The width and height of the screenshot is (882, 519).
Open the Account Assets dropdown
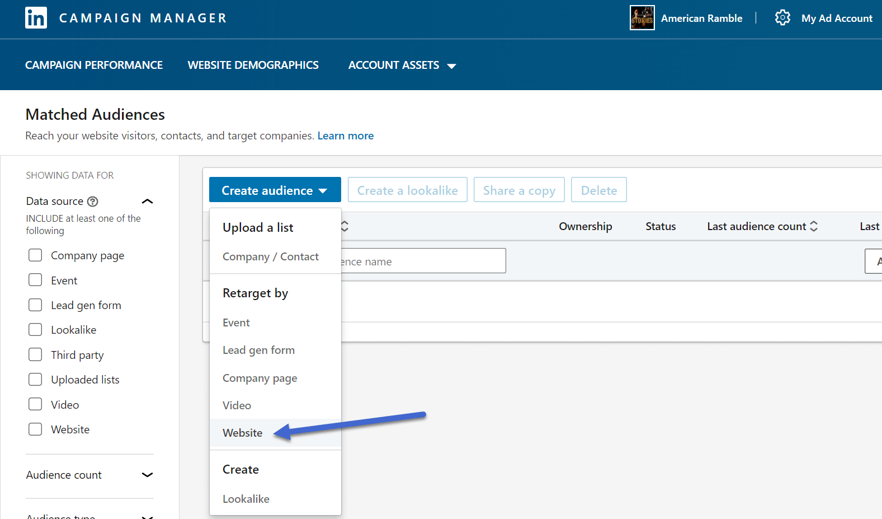click(x=402, y=66)
